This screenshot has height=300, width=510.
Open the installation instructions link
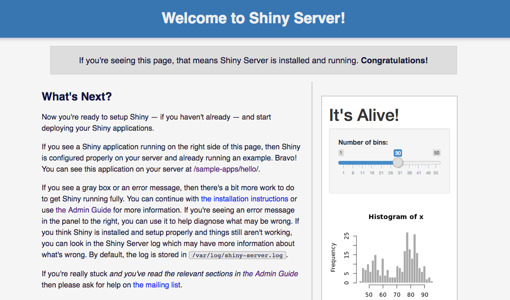[244, 199]
